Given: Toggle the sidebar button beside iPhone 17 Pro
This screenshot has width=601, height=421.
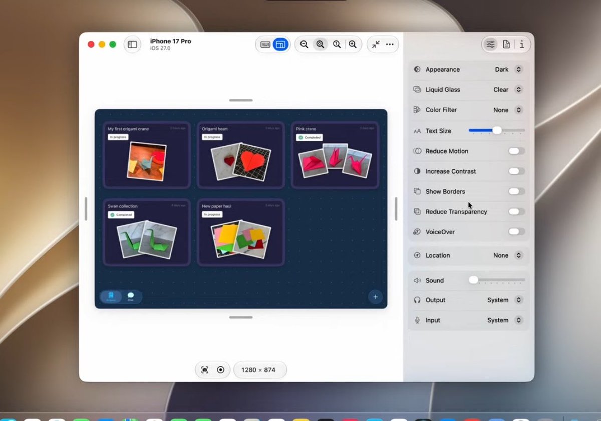Looking at the screenshot, I should [132, 44].
